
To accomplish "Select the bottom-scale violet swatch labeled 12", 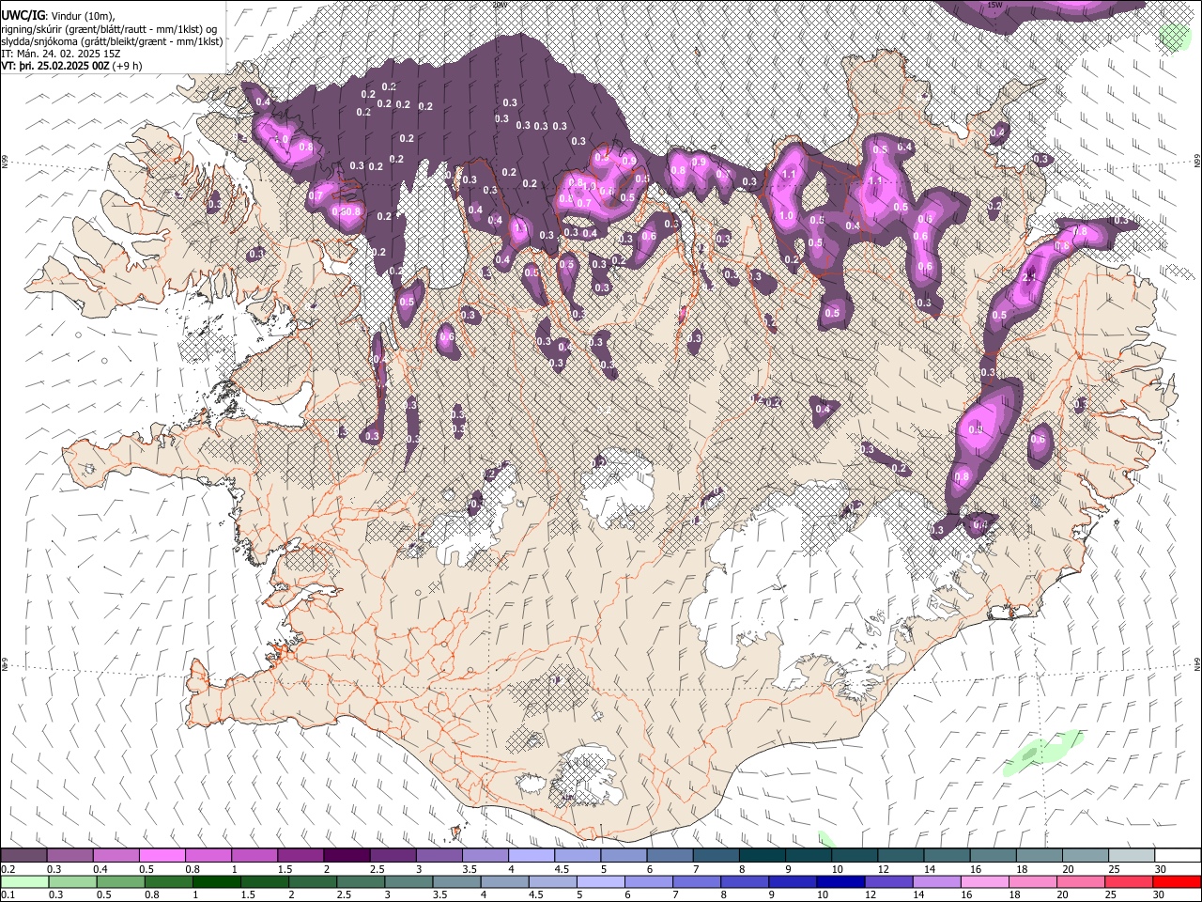I will [888, 881].
